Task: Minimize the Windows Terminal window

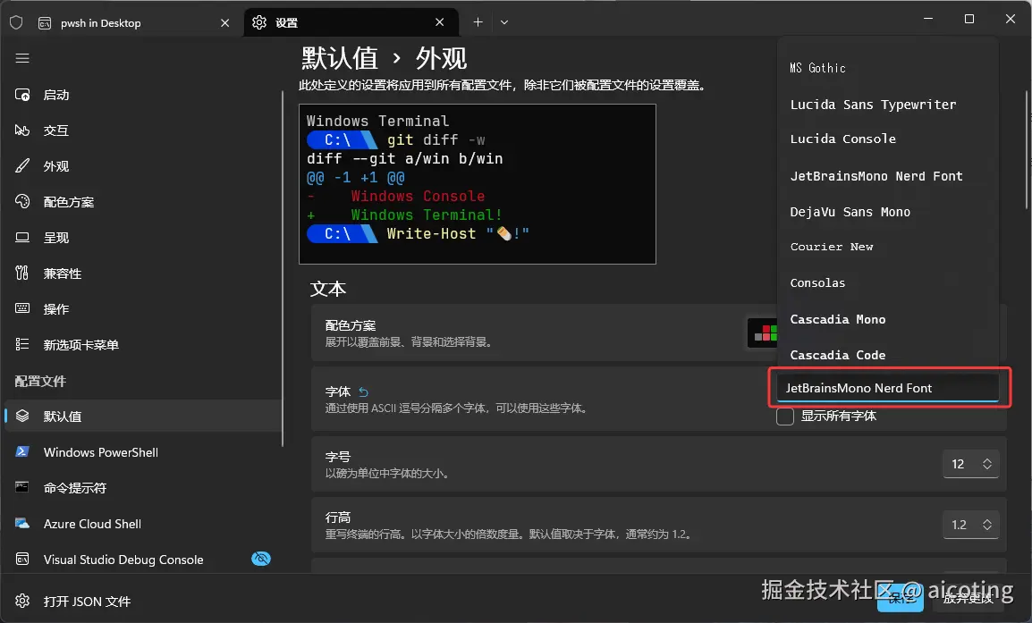Action: [928, 19]
